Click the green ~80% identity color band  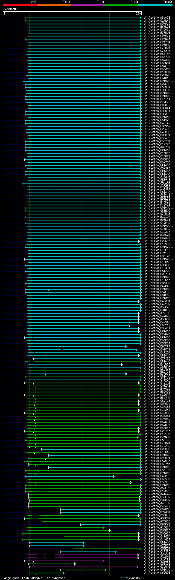[x=121, y=5]
